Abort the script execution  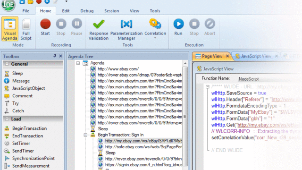click(210, 27)
